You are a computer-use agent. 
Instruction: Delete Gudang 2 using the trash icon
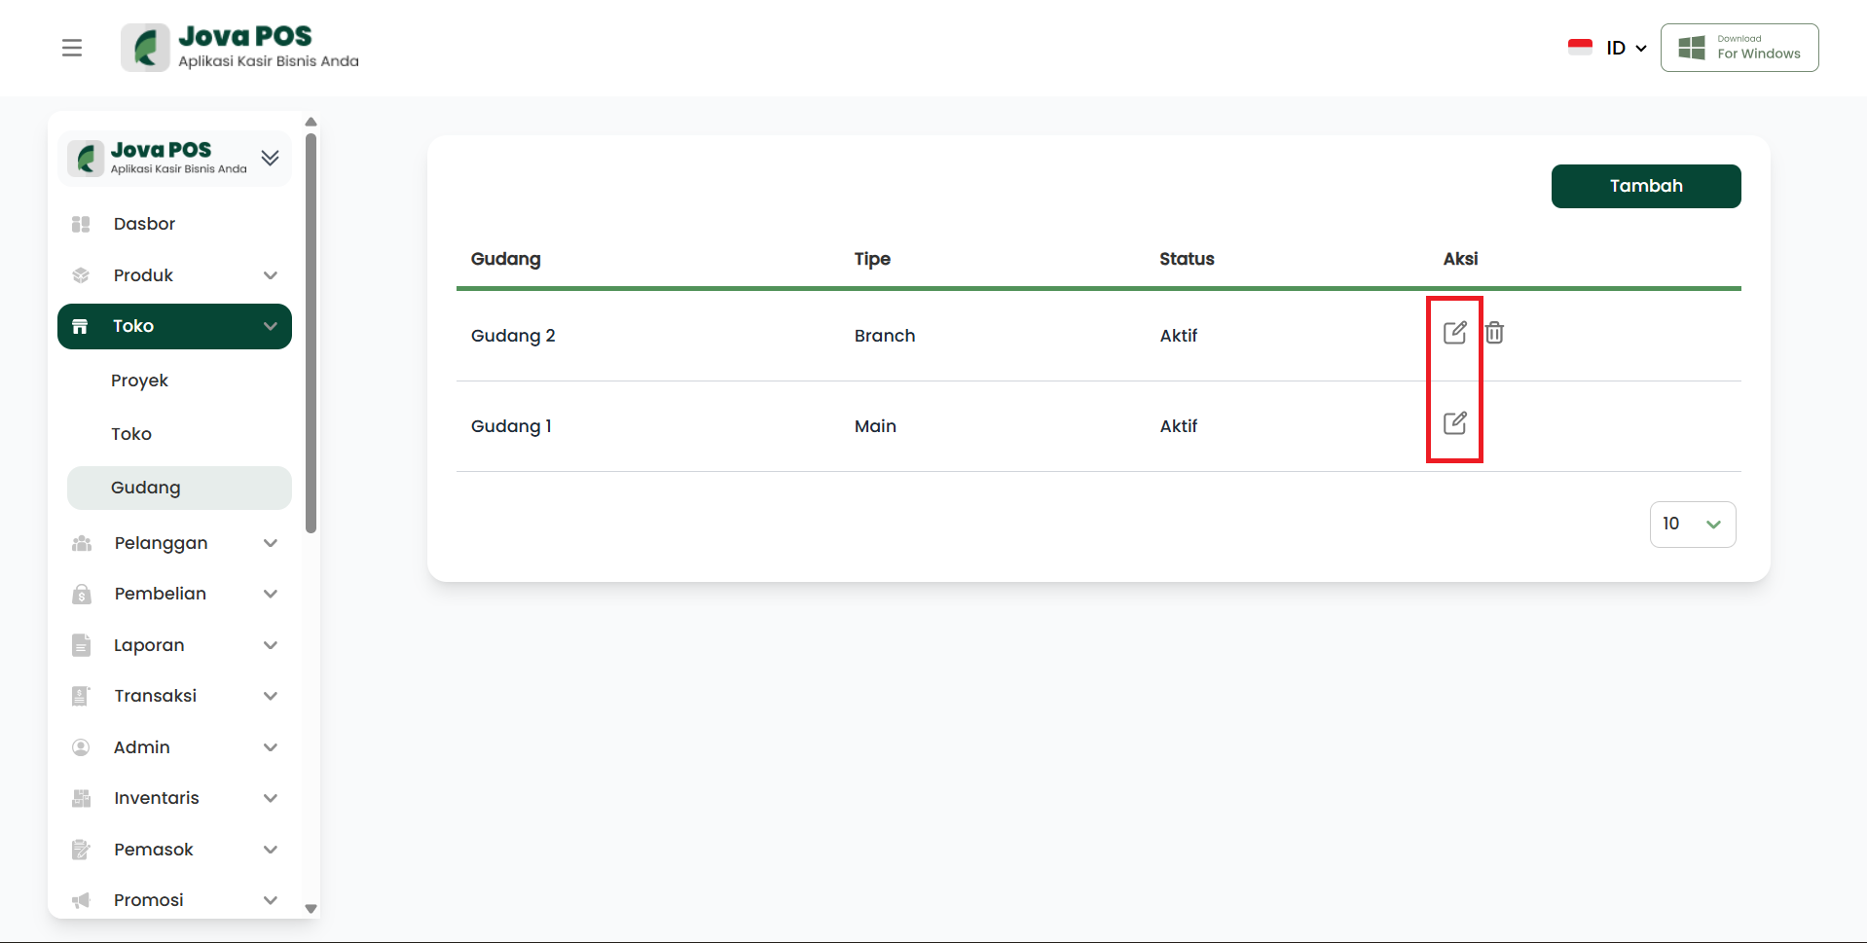[1494, 333]
